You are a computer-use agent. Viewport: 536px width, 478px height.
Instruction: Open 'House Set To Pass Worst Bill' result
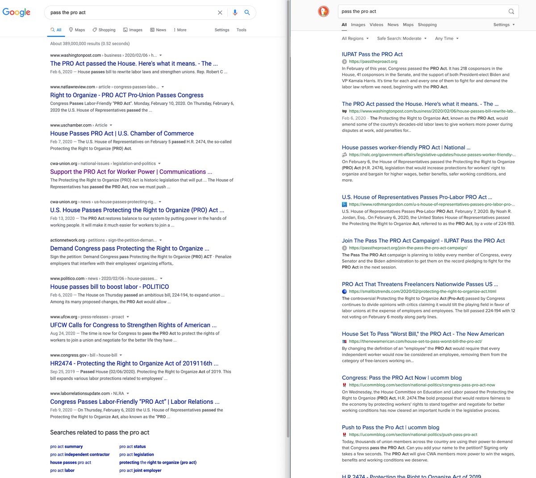423,334
